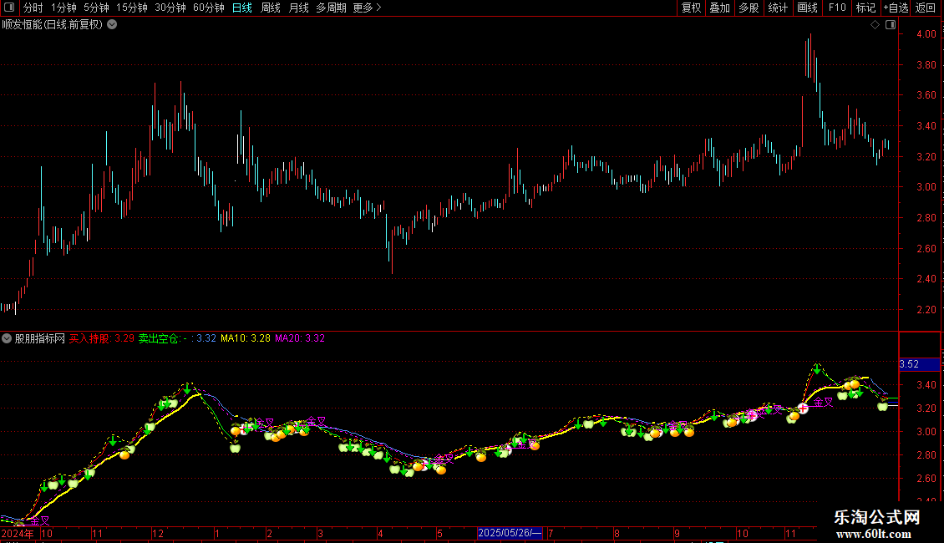Click the 标记 mark button
Screen dimensions: 944x543
pos(865,8)
